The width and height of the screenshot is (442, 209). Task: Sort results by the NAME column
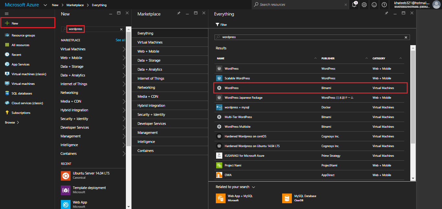pyautogui.click(x=221, y=58)
